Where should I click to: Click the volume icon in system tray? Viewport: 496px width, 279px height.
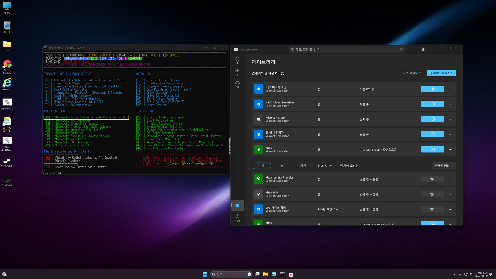pos(471,274)
